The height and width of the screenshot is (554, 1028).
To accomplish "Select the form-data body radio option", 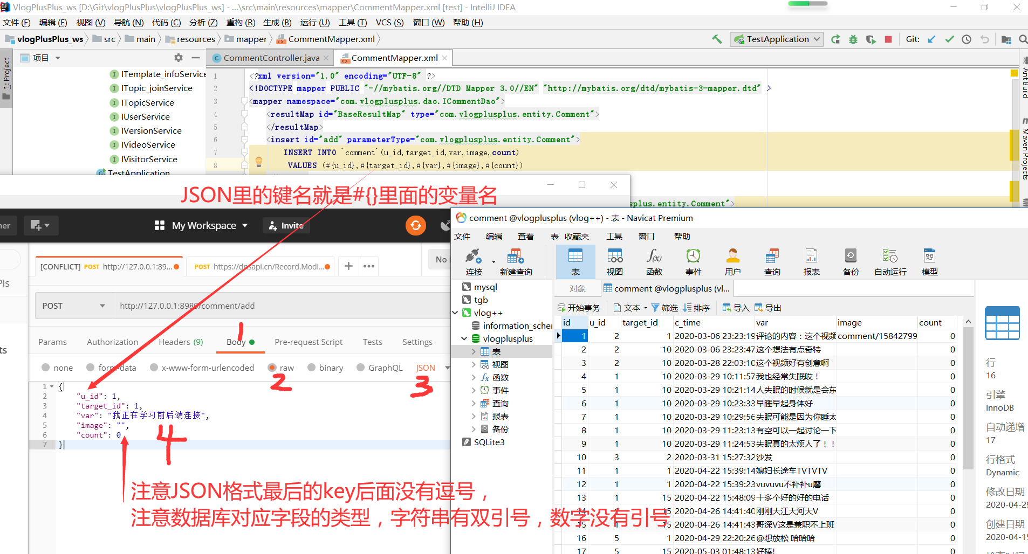I will (x=91, y=368).
